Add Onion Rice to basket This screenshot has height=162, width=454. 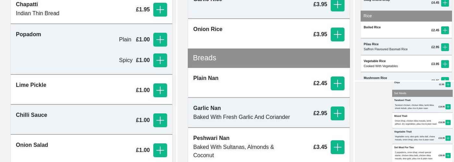[338, 34]
